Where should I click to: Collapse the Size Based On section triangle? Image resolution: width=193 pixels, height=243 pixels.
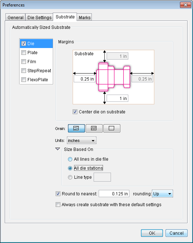[58, 149]
